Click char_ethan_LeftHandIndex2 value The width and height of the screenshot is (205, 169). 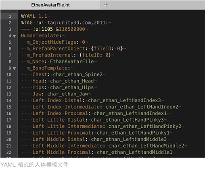(142, 107)
